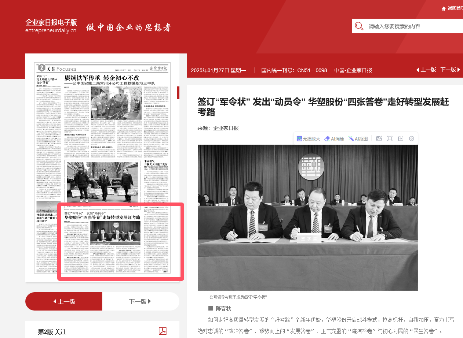The height and width of the screenshot is (338, 463).
Task: Download the photo using the download icon
Action: click(401, 138)
